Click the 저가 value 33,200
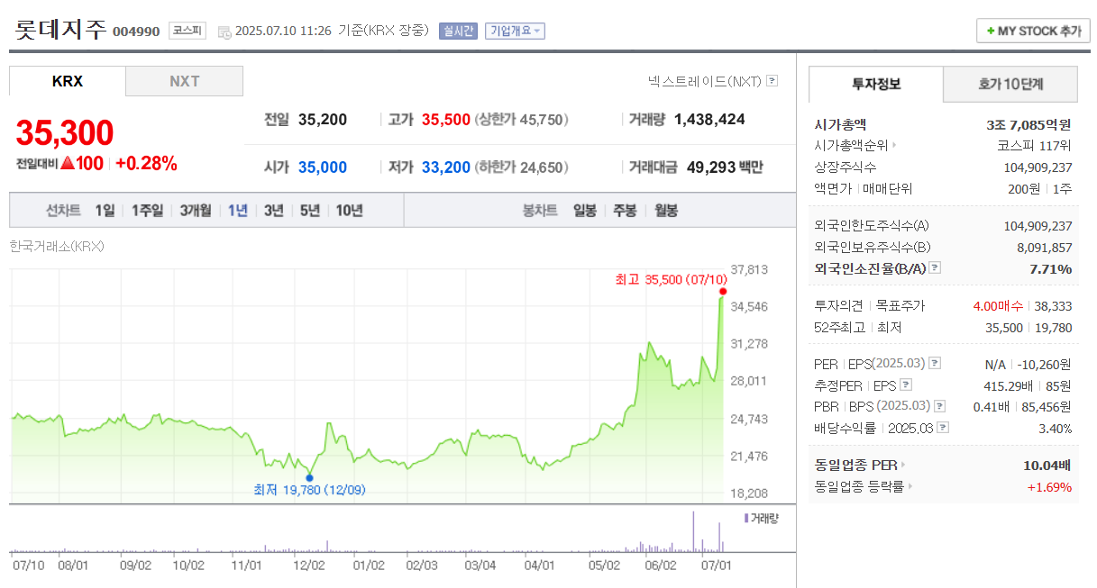Screen dimensions: 1097x588 (446, 167)
